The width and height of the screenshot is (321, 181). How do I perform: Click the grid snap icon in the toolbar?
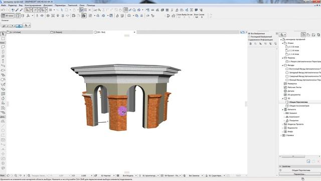point(50,10)
